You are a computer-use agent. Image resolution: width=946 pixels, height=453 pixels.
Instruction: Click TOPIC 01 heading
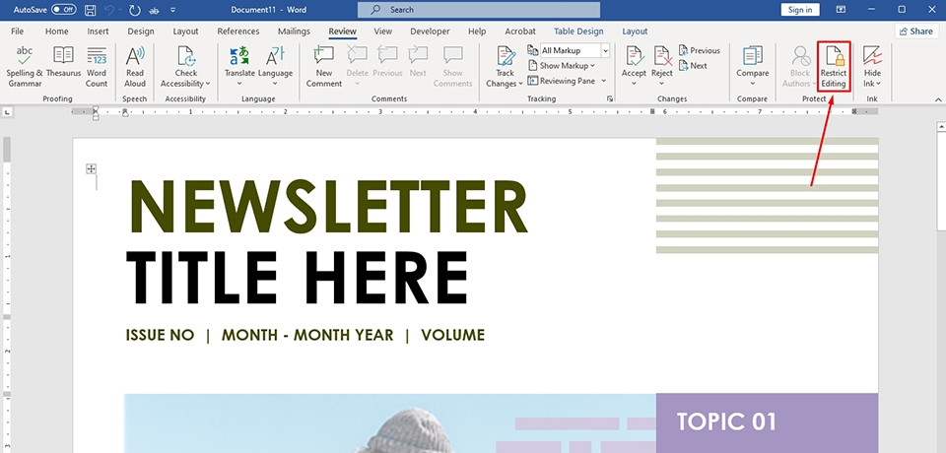726,421
